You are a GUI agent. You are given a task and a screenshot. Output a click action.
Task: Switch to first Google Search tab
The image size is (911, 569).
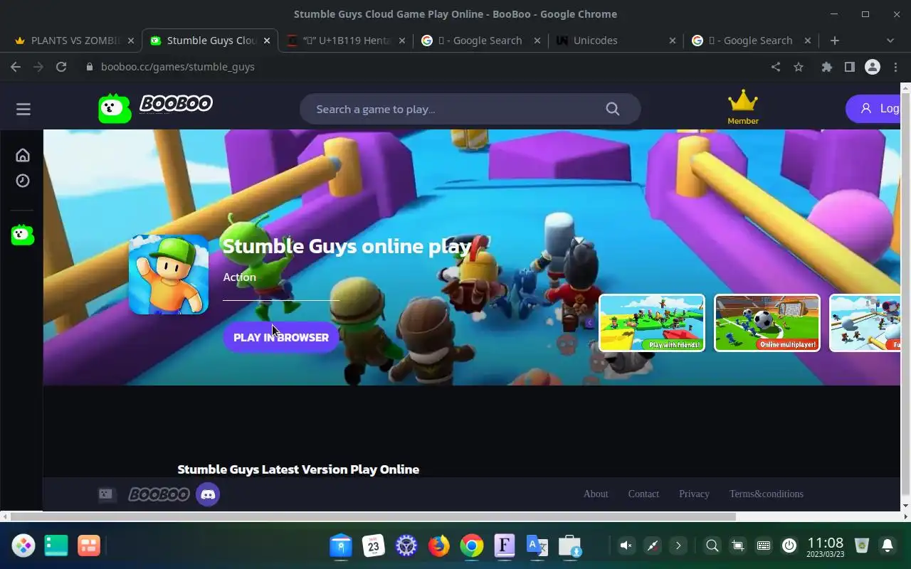480,41
